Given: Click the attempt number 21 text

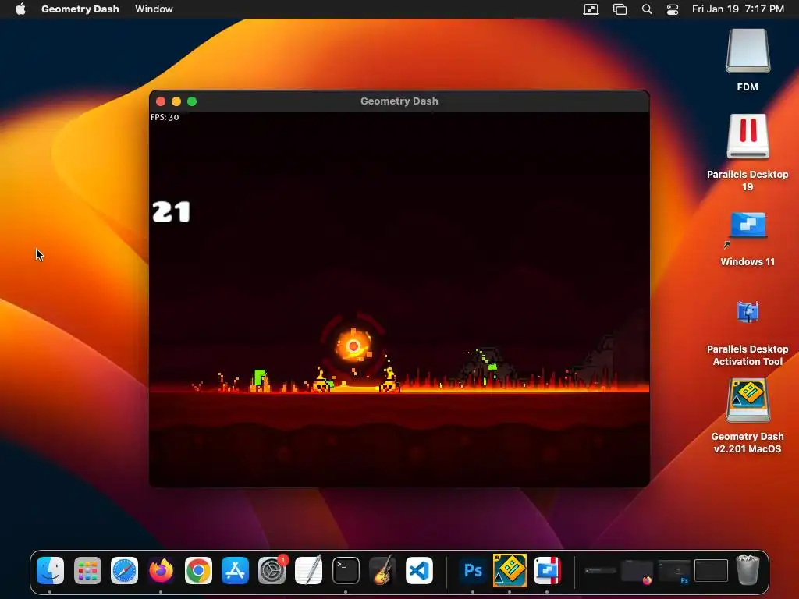Looking at the screenshot, I should click(171, 211).
